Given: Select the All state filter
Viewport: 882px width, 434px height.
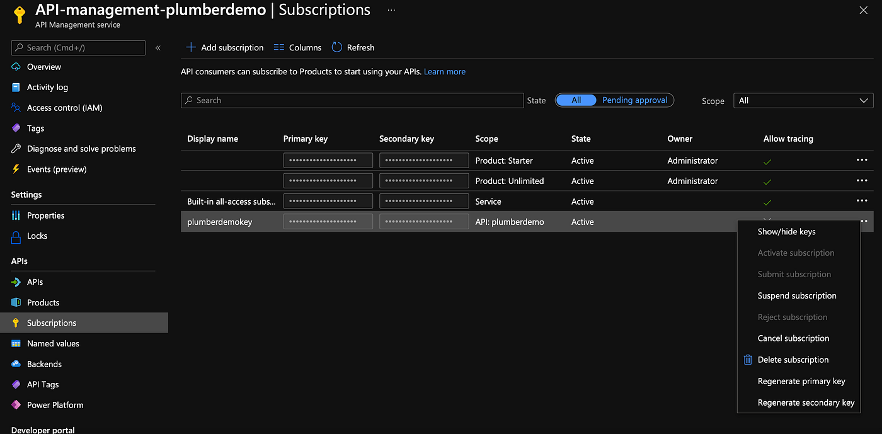Looking at the screenshot, I should pyautogui.click(x=576, y=100).
